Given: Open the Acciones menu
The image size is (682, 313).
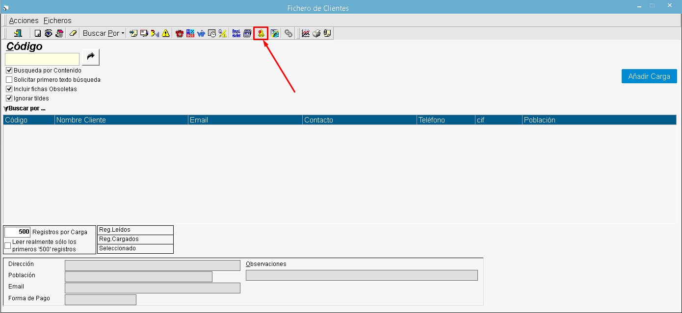Looking at the screenshot, I should click(x=24, y=21).
